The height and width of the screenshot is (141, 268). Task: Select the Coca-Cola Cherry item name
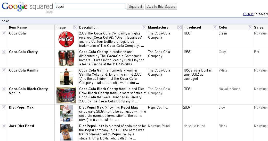click(23, 52)
